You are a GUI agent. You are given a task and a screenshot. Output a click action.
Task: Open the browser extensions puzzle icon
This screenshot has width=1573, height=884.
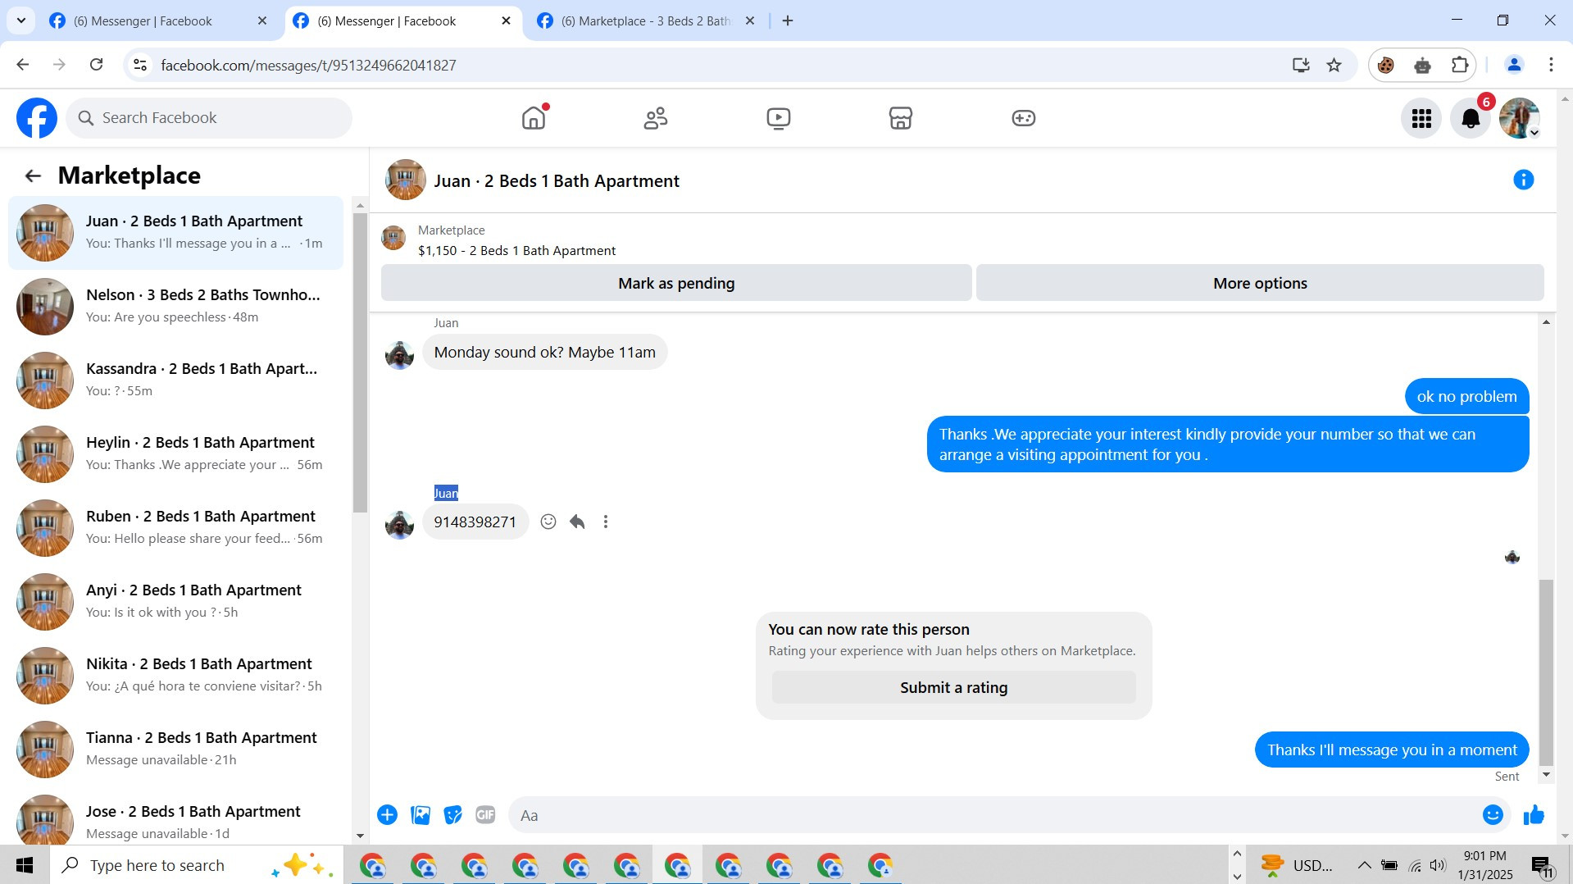click(x=1459, y=65)
